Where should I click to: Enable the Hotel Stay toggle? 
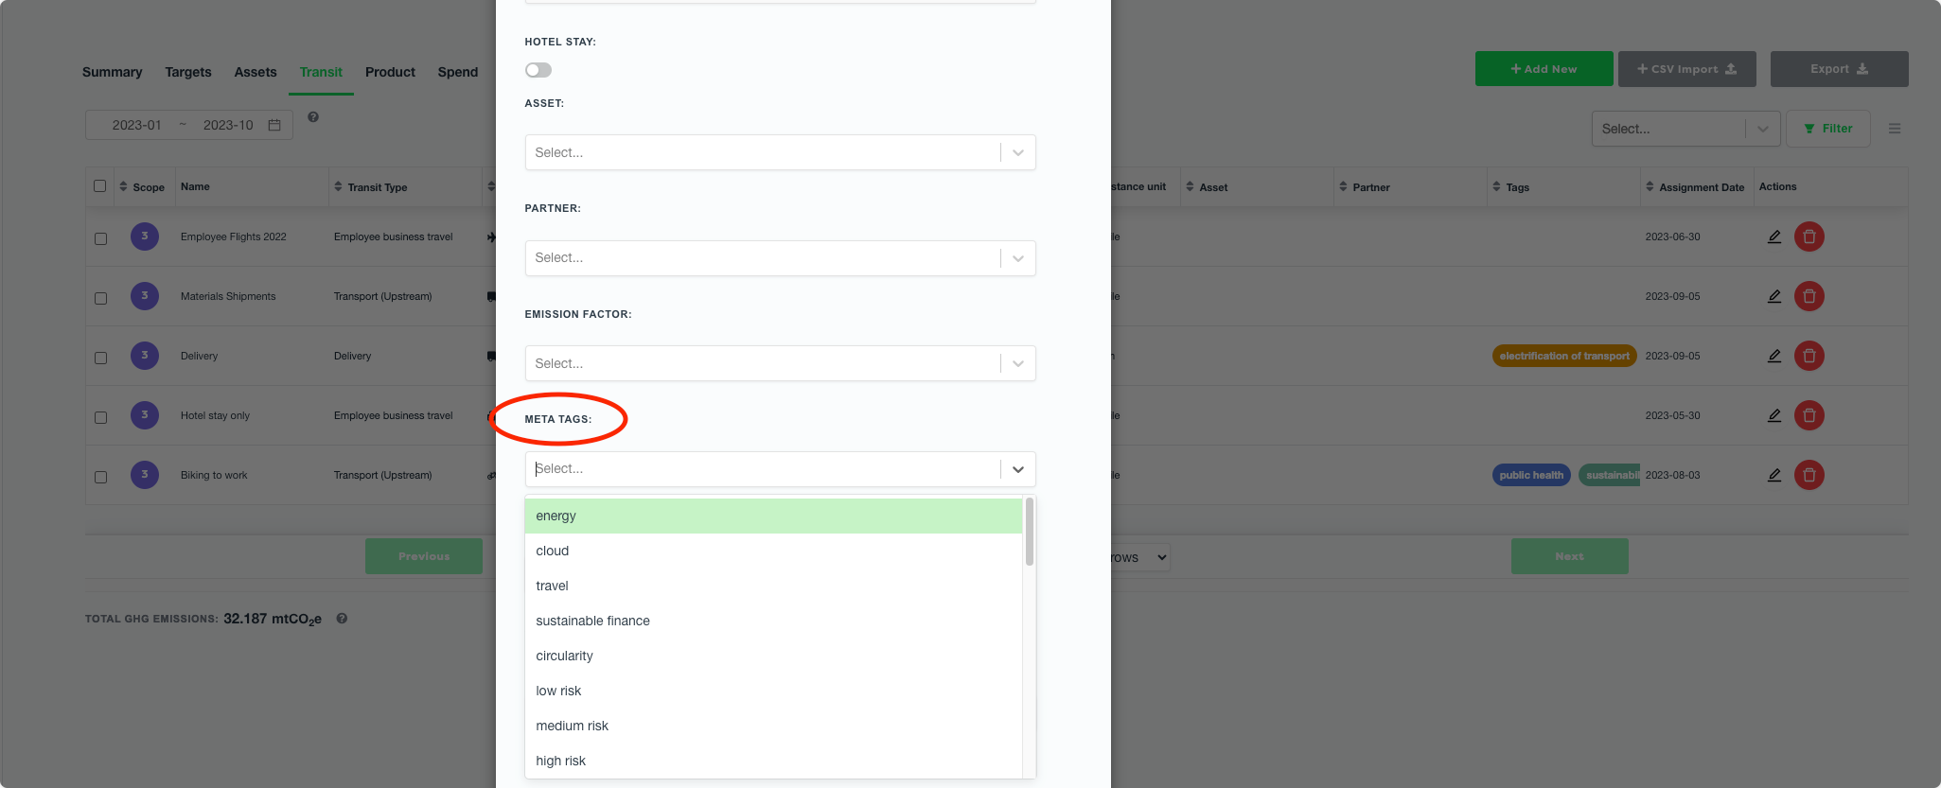click(x=538, y=70)
